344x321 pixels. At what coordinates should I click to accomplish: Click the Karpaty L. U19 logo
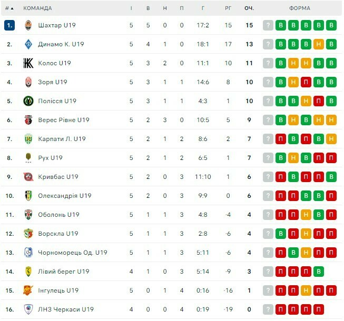28,139
